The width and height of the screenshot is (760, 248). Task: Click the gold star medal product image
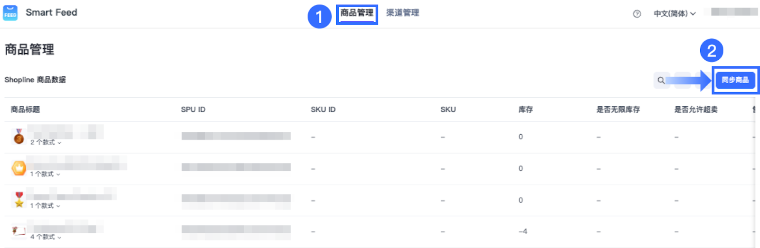click(19, 200)
